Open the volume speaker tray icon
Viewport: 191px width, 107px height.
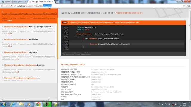[x=176, y=104]
